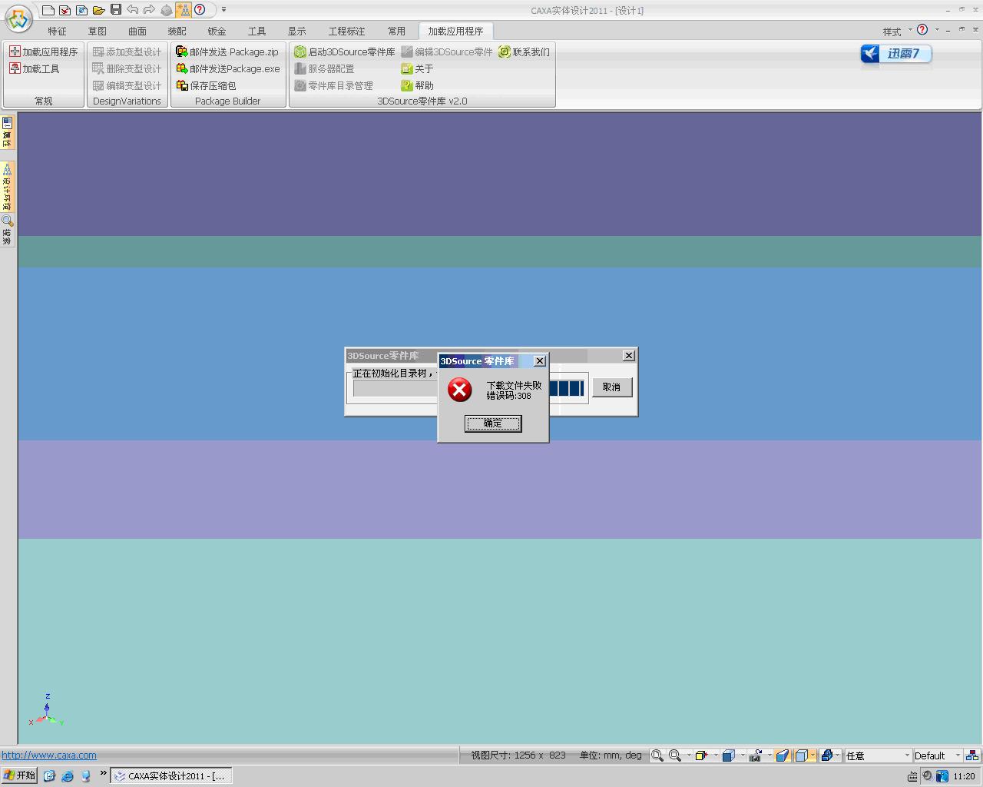Toggle the design tree icon in quick access

click(183, 9)
